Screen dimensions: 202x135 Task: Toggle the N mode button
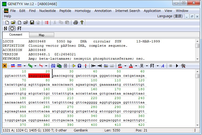(x=5, y=29)
